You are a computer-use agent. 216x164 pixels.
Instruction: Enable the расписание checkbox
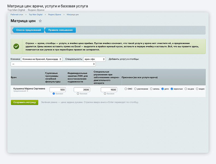click(x=135, y=89)
